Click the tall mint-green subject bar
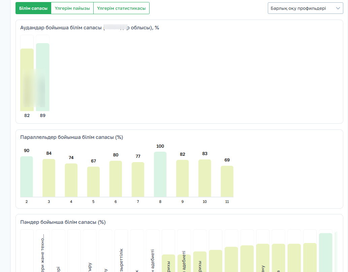The image size is (348, 272). (x=325, y=252)
